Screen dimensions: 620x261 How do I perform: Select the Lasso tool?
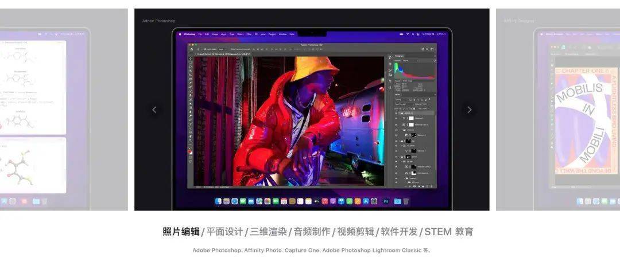click(x=190, y=67)
